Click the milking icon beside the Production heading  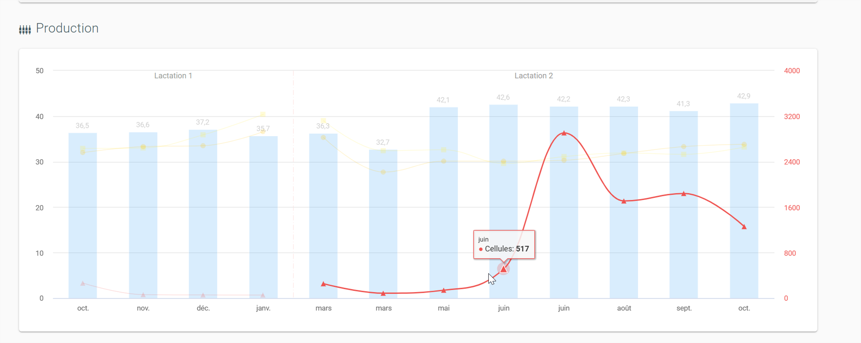(25, 29)
